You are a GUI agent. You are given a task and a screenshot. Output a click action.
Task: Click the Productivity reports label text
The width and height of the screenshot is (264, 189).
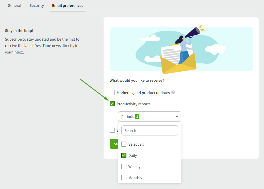(134, 104)
